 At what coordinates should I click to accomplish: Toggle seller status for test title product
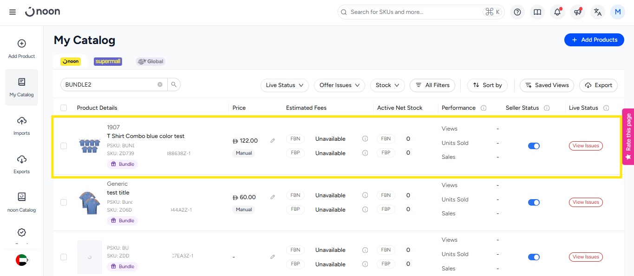534,202
